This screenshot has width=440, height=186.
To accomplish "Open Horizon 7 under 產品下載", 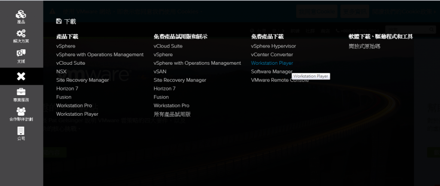I will pos(67,89).
